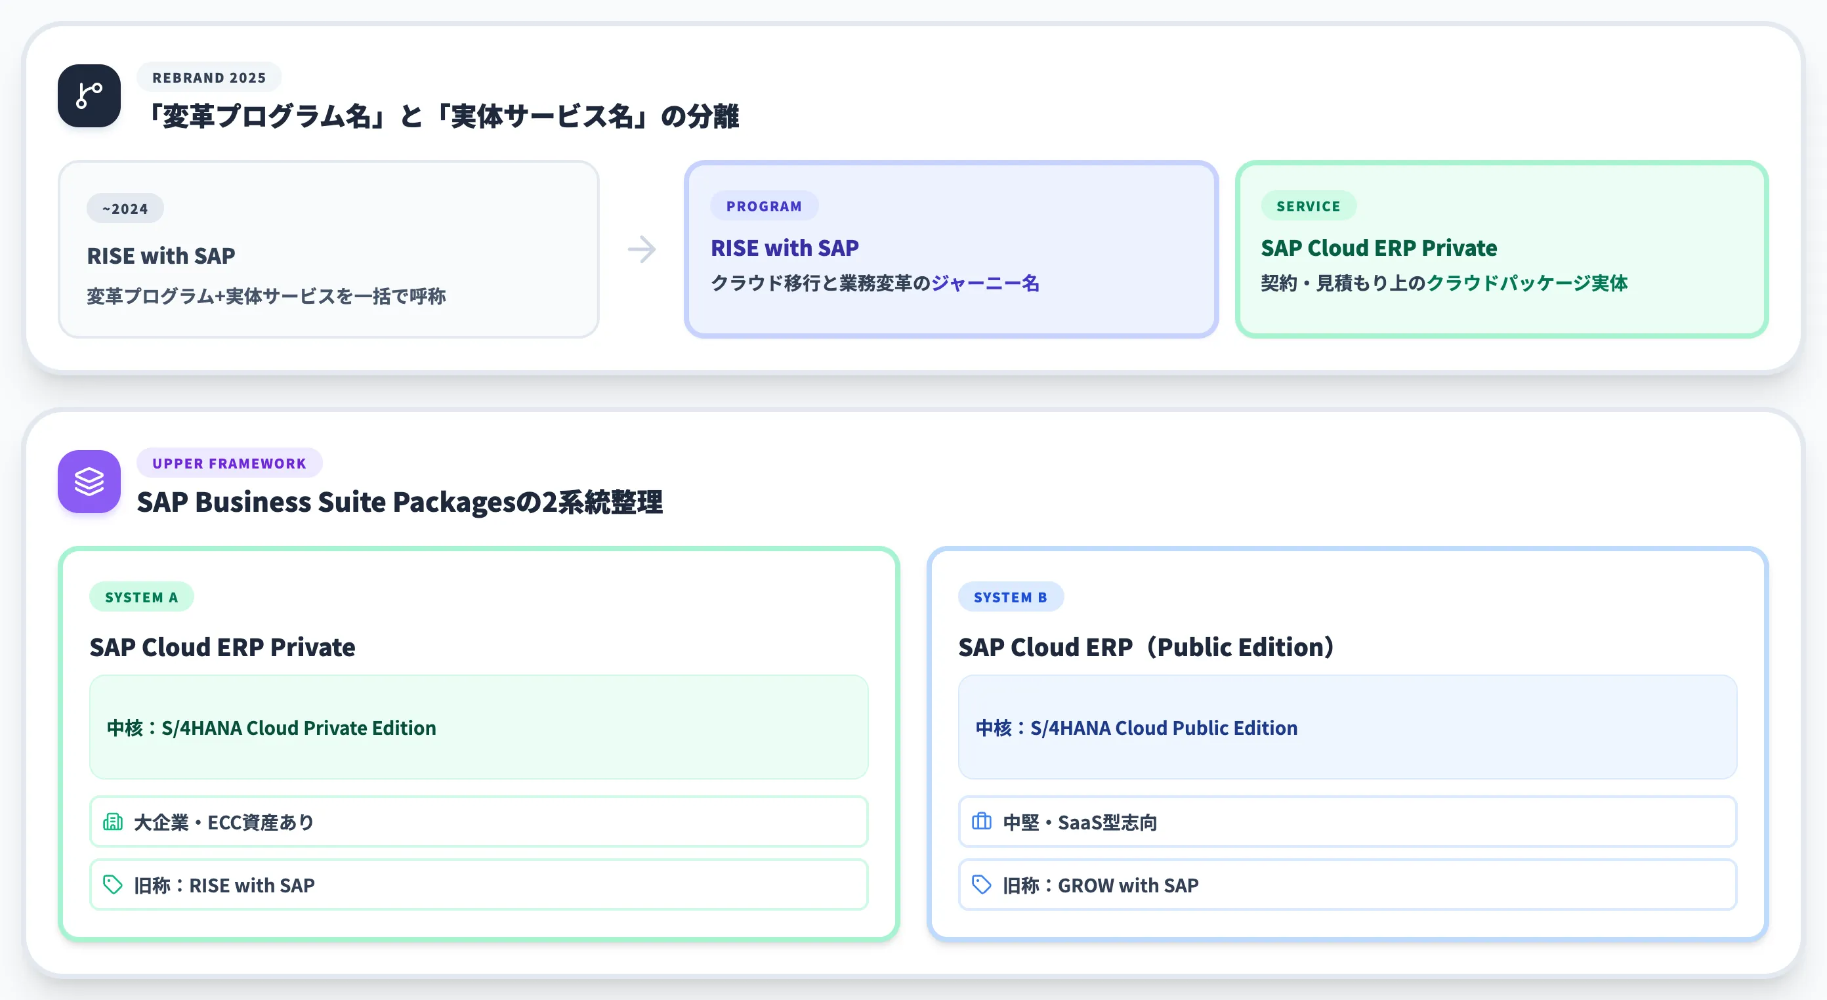Screen dimensions: 1827x1000
Task: Click 契約・見積もり上のクラウドパッケージ実体 description
Action: pyautogui.click(x=1444, y=283)
